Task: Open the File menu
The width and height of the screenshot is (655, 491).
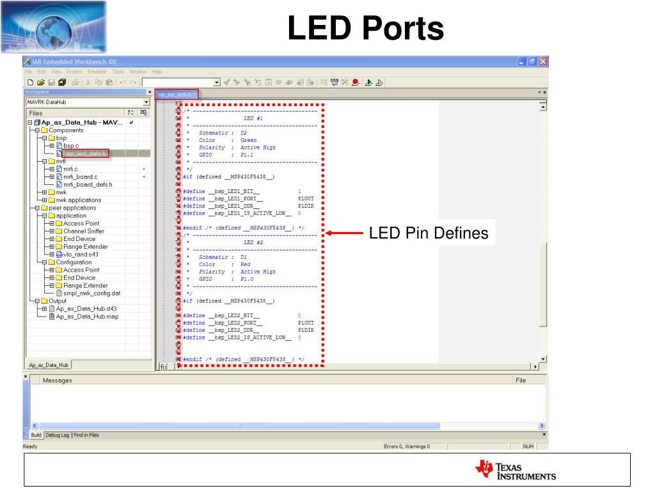Action: (x=28, y=72)
